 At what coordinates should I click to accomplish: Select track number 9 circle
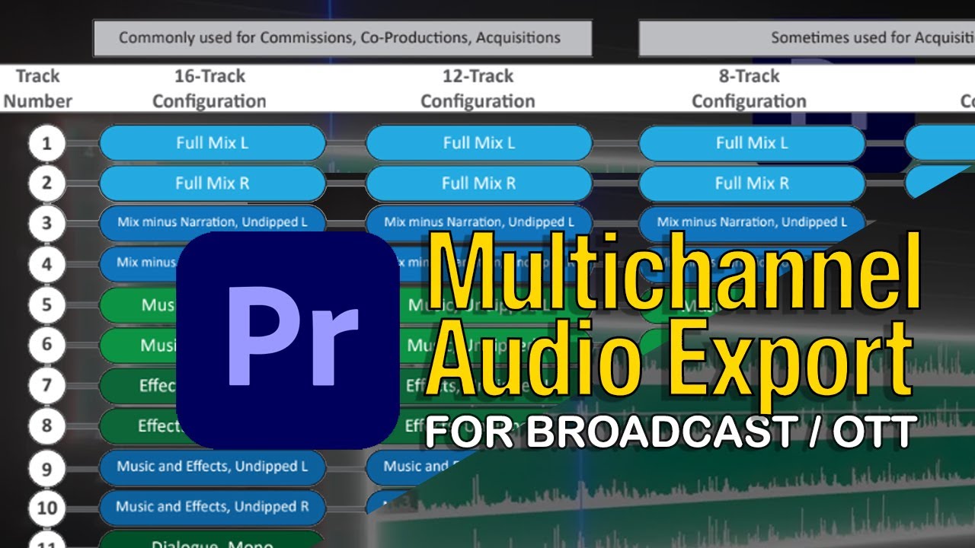point(47,467)
